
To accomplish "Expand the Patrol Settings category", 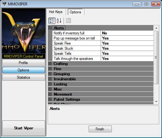I will [x=50, y=99].
